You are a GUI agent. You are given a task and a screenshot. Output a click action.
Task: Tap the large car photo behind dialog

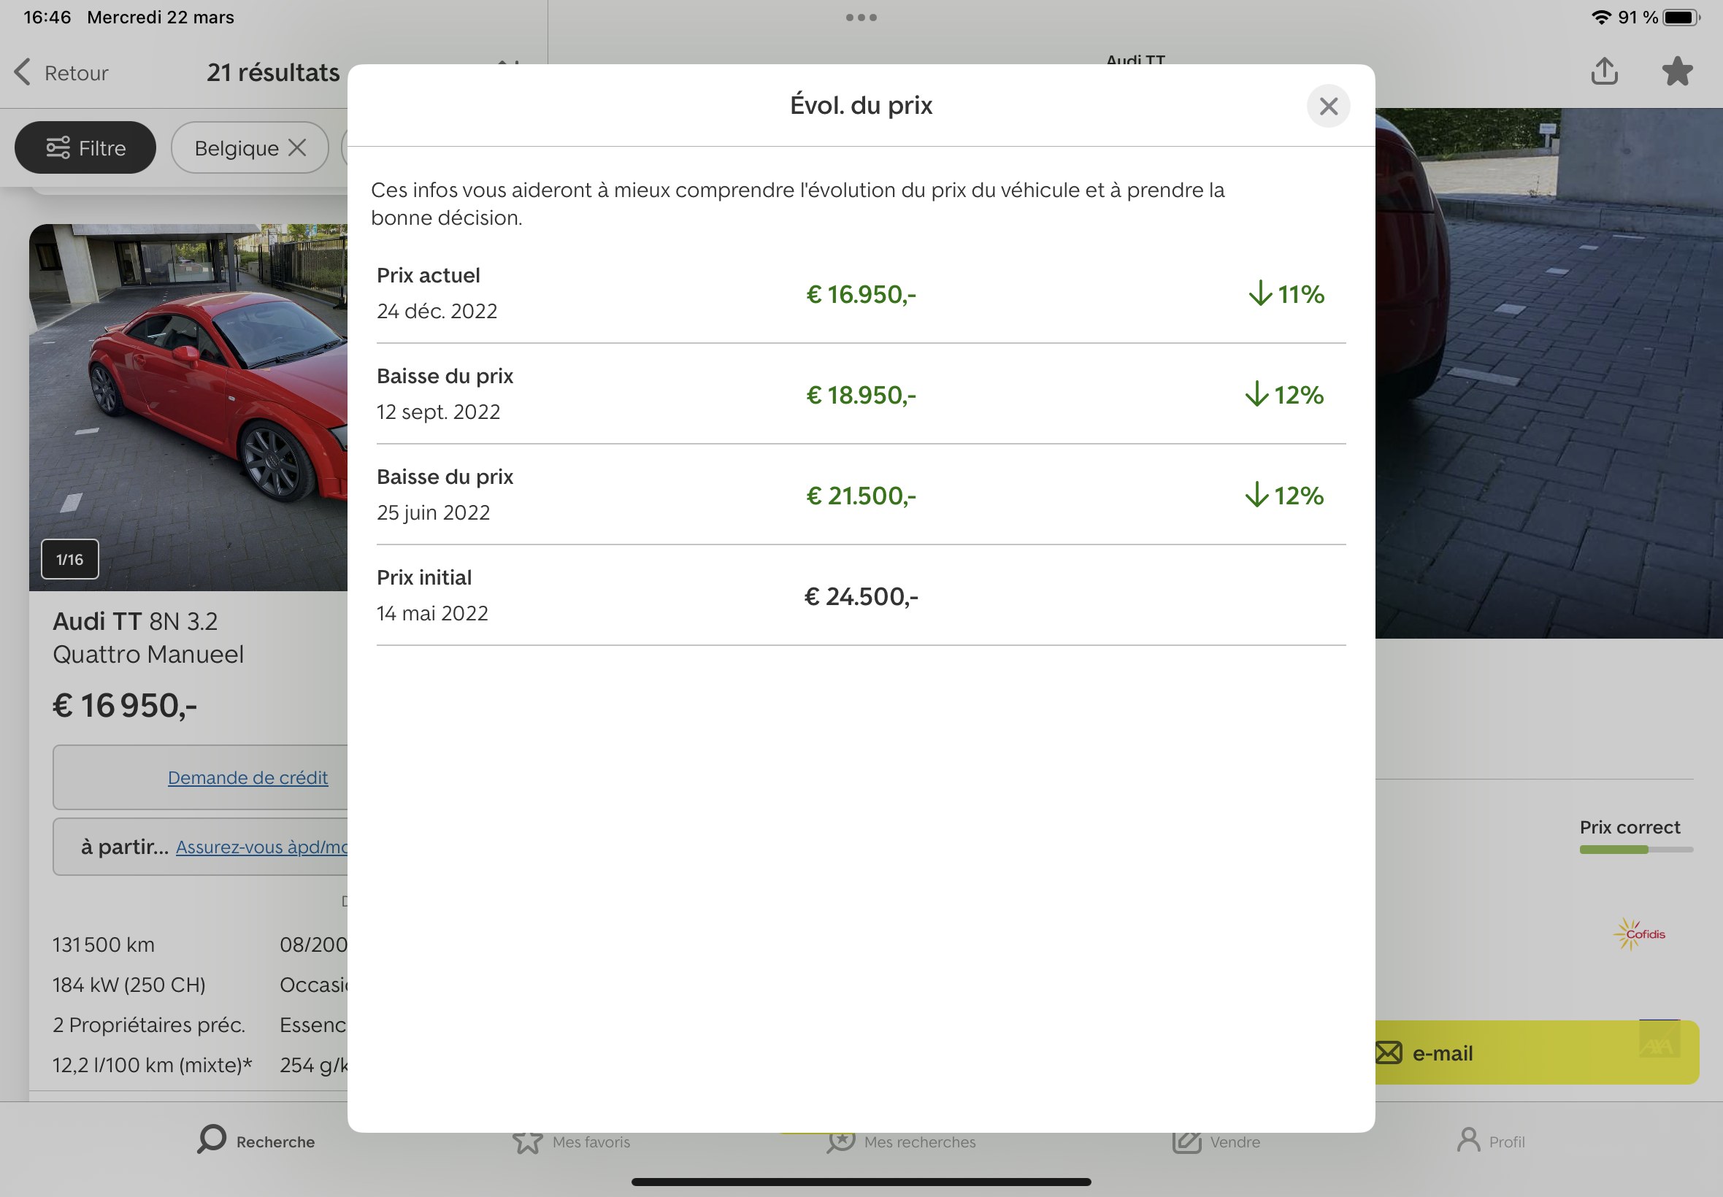point(1549,374)
